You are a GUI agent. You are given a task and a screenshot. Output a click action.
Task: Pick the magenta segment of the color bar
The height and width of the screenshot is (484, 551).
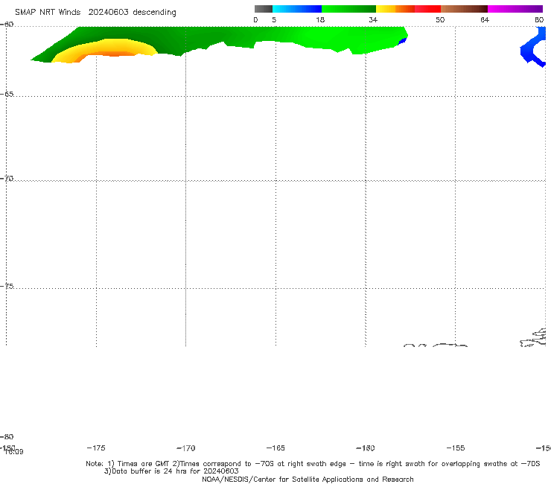tap(515, 9)
